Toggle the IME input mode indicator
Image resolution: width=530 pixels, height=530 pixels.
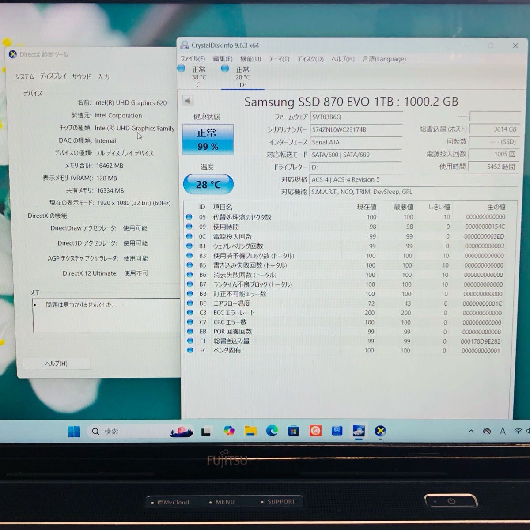(x=503, y=432)
